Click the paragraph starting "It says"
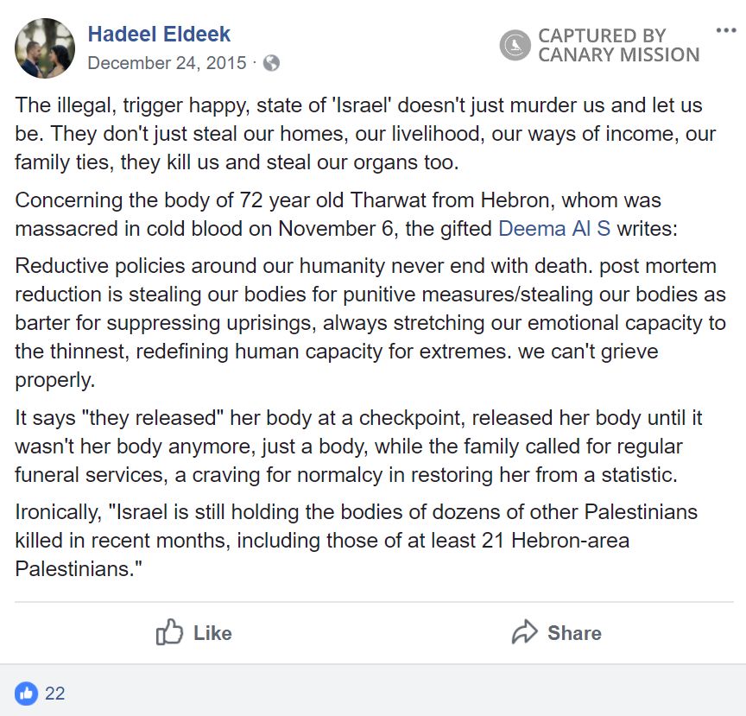 358,446
